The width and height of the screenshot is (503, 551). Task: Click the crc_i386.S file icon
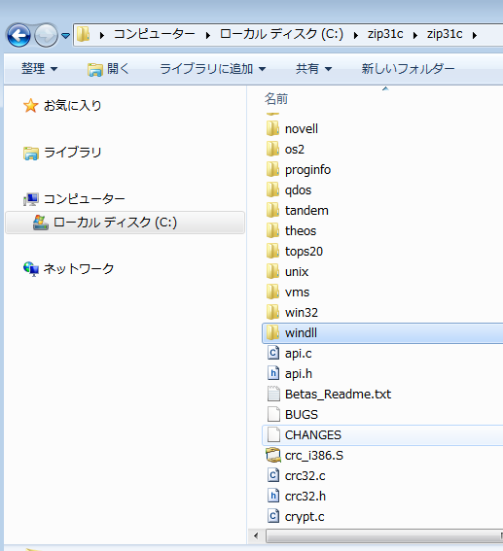pyautogui.click(x=273, y=455)
